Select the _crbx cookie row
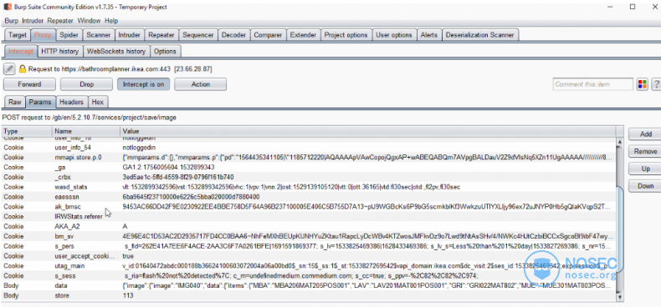 click(x=308, y=177)
